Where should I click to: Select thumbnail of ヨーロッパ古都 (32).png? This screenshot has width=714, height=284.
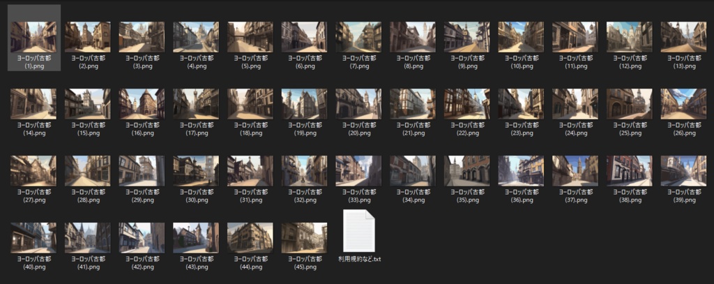pyautogui.click(x=304, y=171)
